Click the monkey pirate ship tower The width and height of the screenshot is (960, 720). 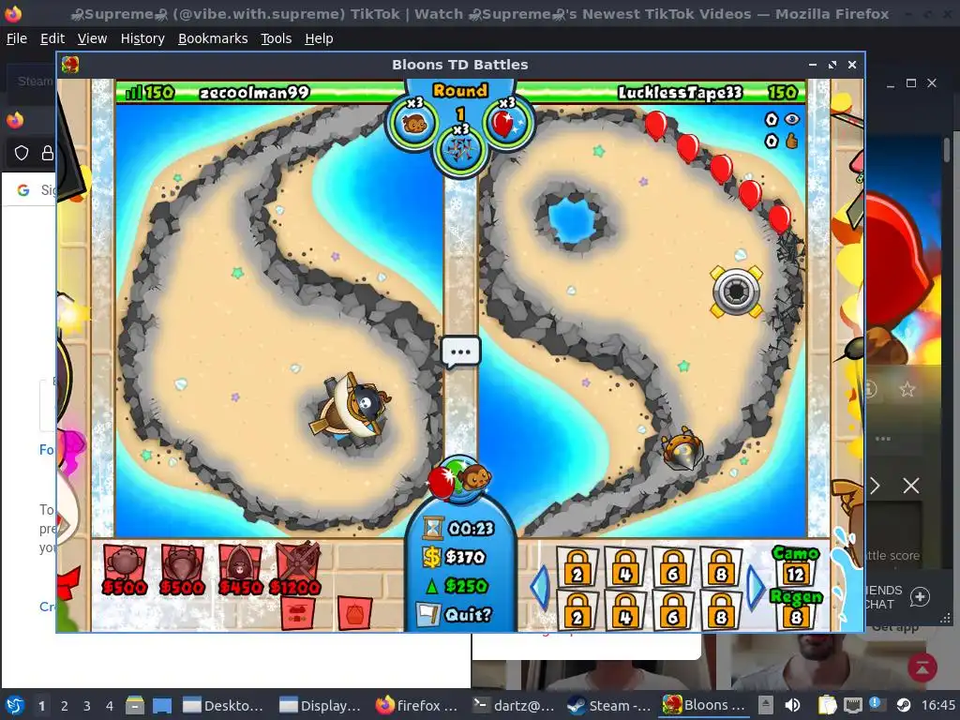click(351, 407)
